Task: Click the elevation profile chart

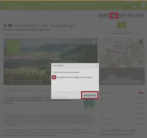Action: click(122, 76)
